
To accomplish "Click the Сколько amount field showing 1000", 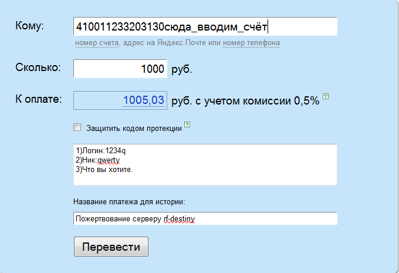I will pos(120,69).
